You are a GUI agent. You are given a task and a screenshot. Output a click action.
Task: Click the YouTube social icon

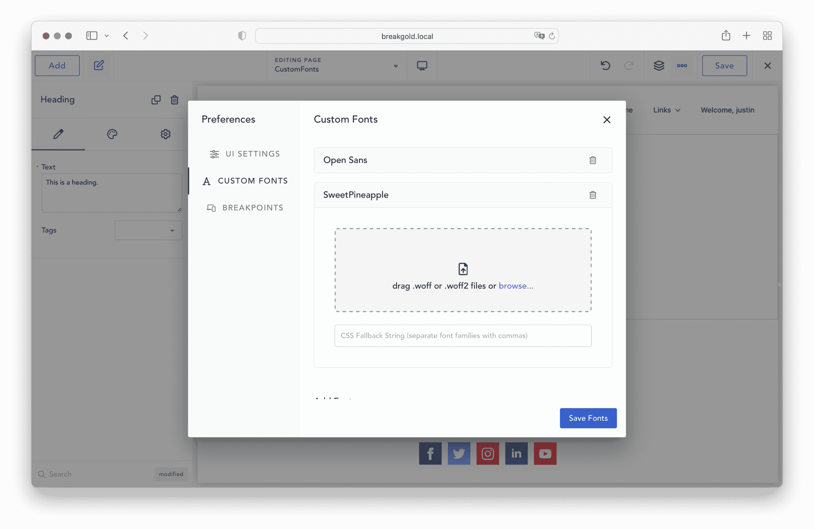(x=545, y=453)
